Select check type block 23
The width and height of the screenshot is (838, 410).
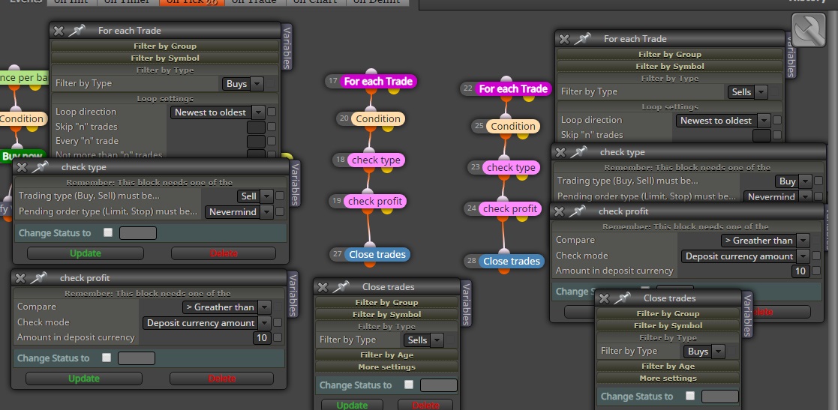511,167
